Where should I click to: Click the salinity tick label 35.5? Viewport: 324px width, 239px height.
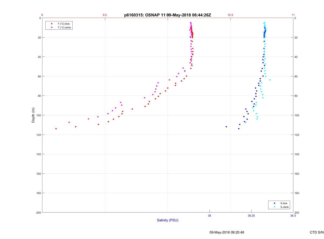[293, 216]
